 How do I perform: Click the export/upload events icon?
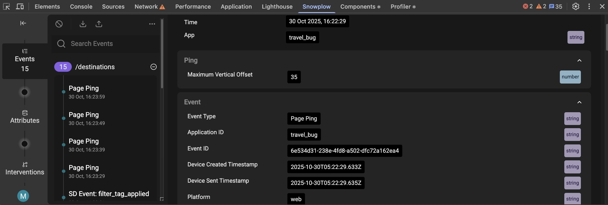click(99, 24)
